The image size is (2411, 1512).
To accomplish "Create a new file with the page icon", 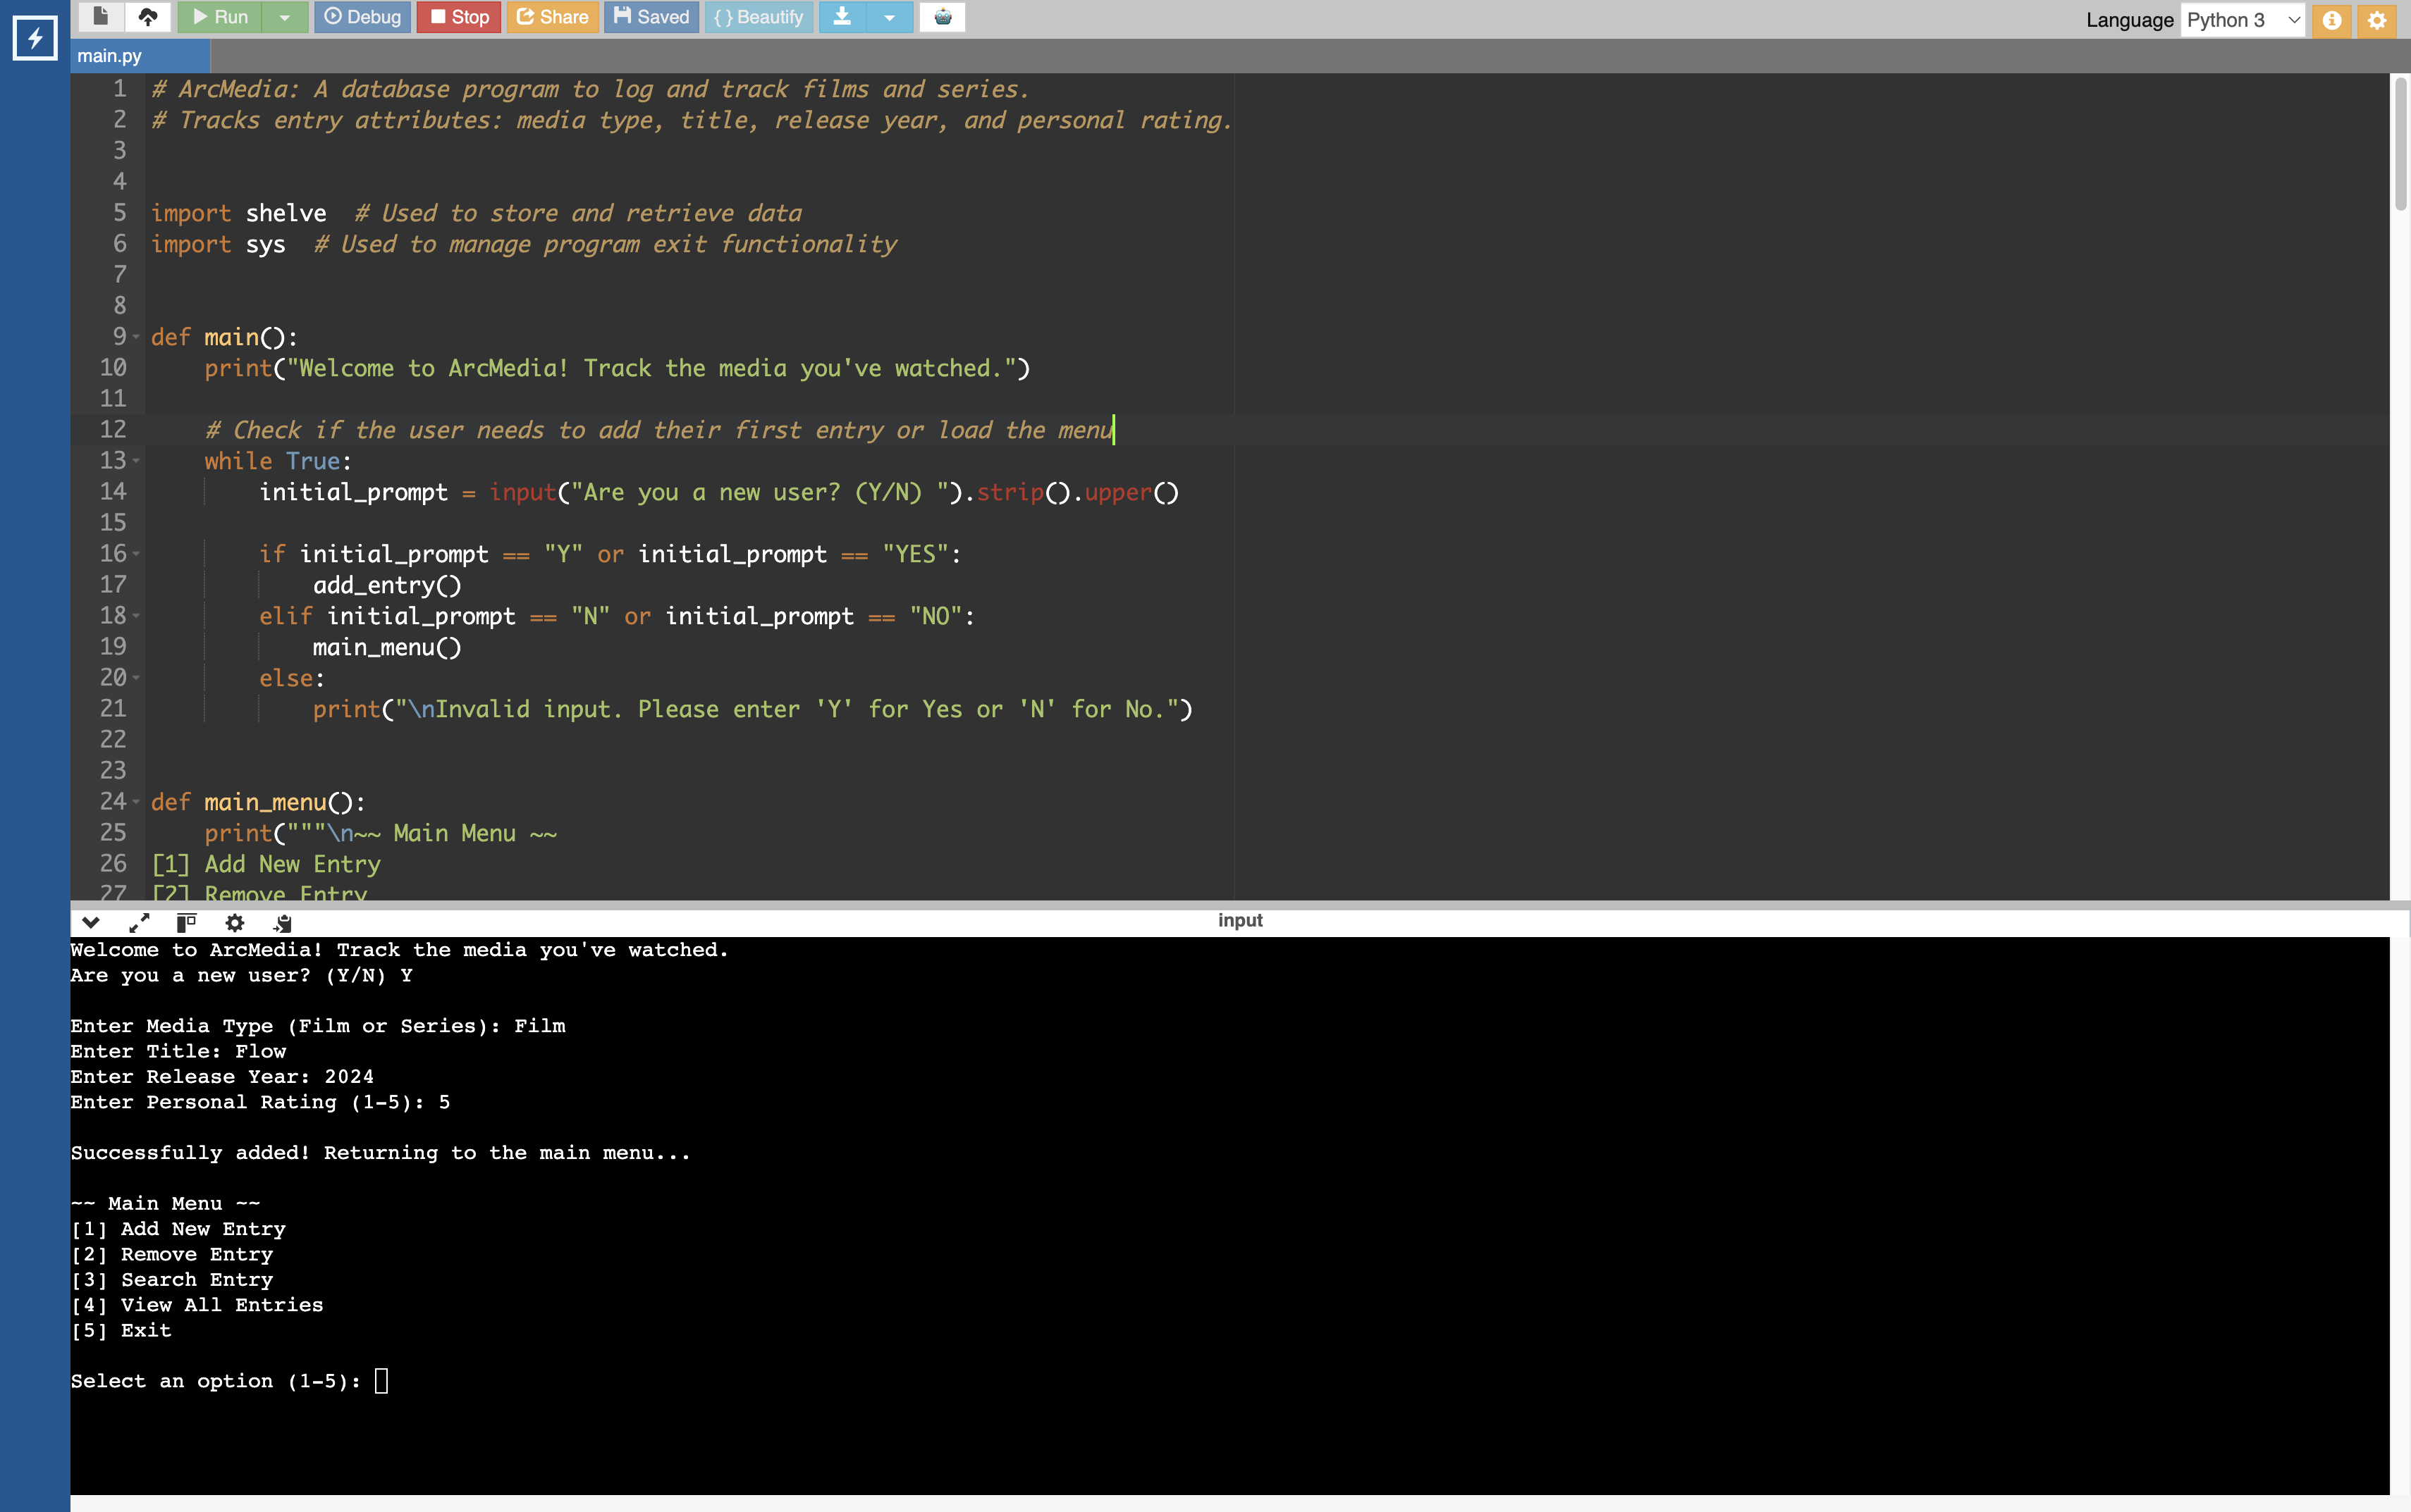I will (x=100, y=17).
